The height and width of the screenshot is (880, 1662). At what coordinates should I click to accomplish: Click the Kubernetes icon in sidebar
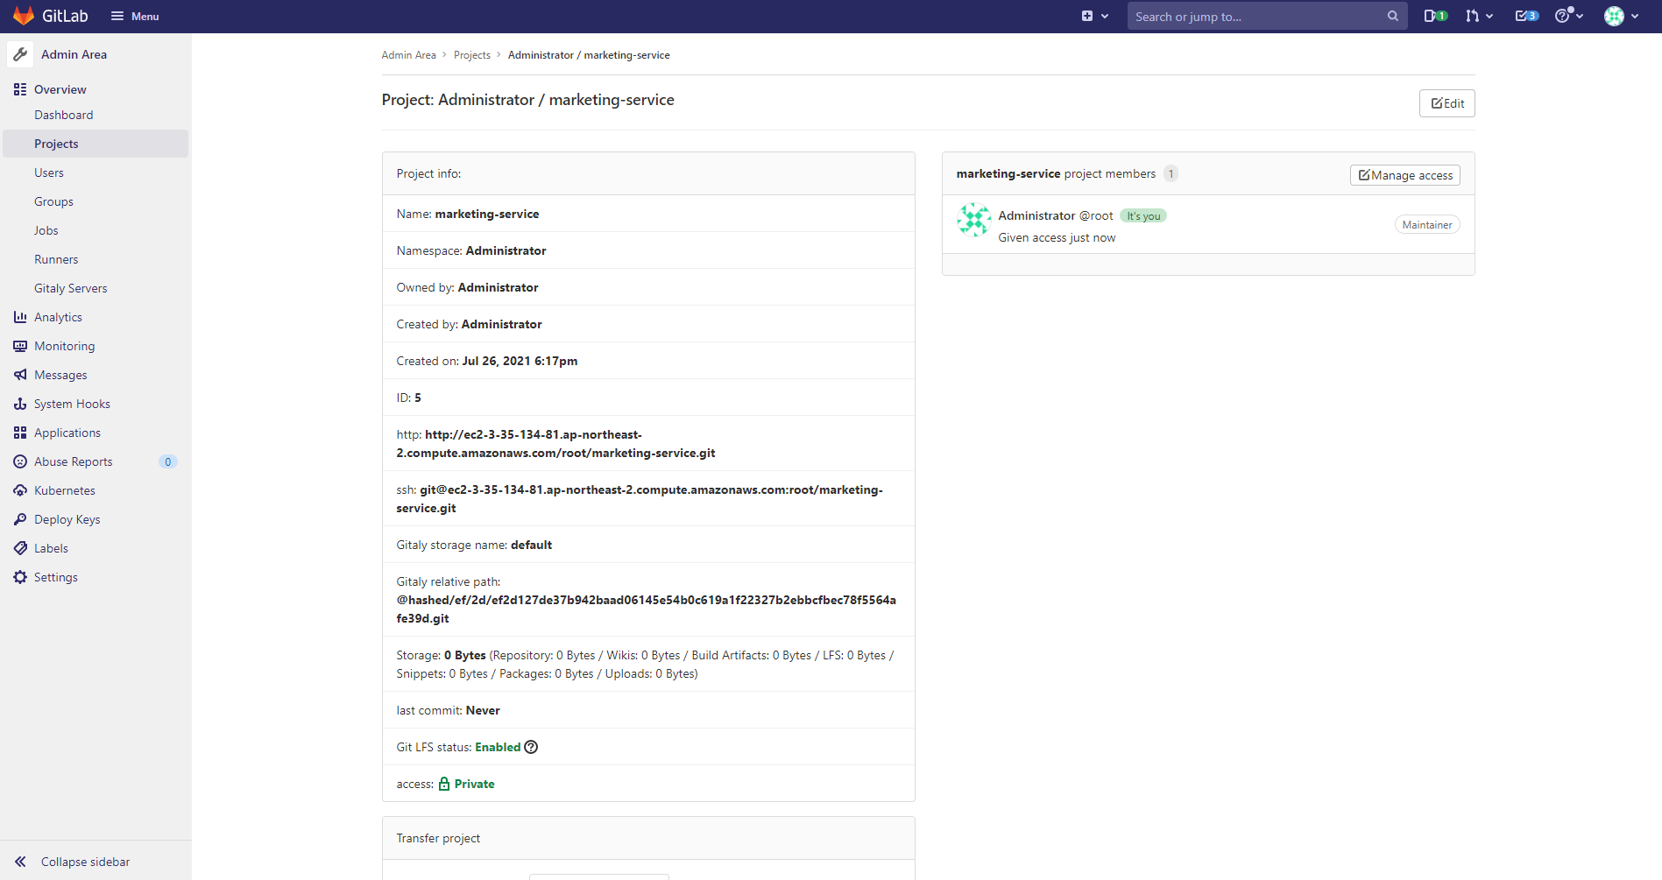coord(20,490)
